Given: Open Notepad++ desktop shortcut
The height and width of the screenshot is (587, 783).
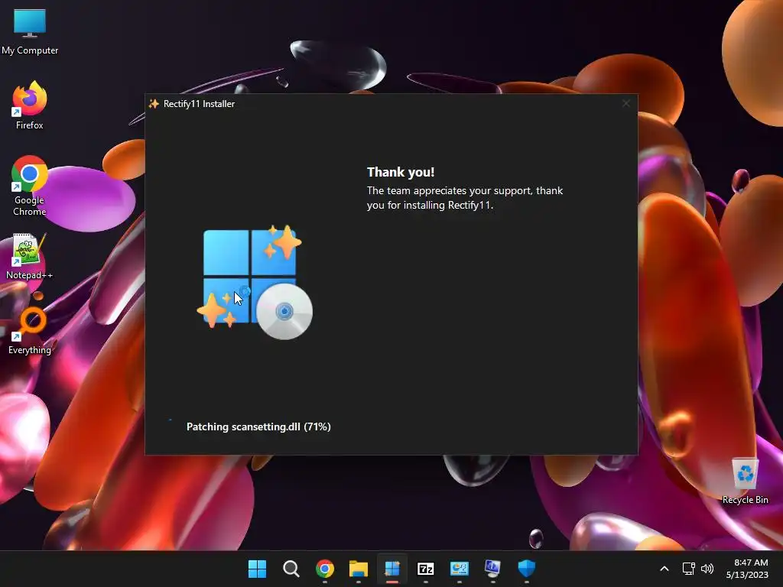Looking at the screenshot, I should click(x=30, y=256).
